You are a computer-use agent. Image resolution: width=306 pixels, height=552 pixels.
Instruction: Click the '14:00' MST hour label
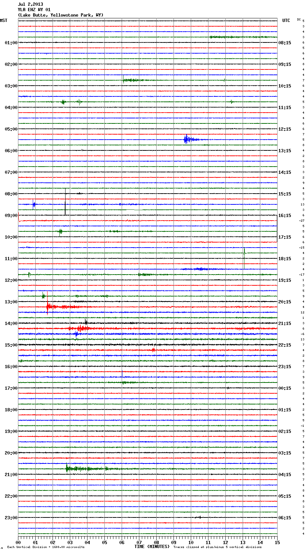point(11,323)
